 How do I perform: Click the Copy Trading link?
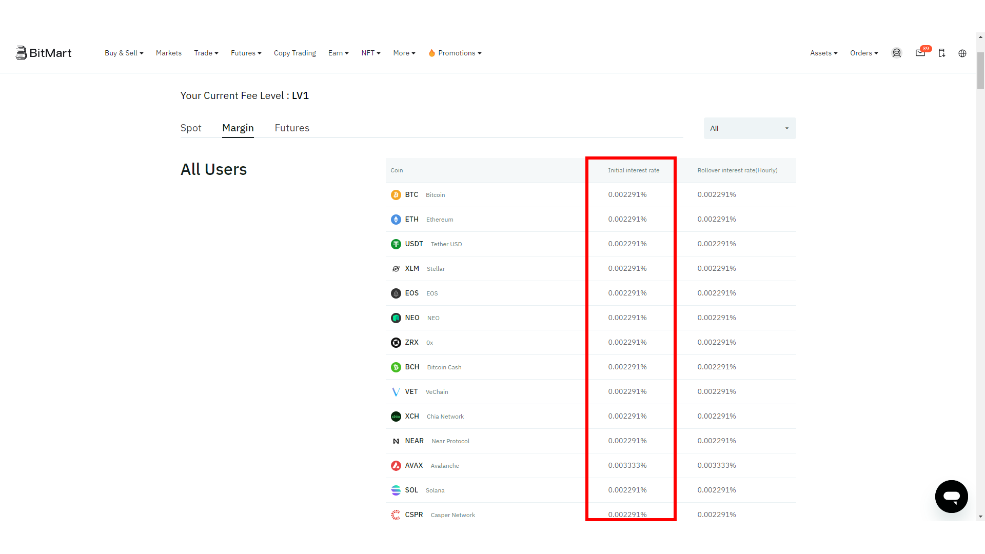294,53
